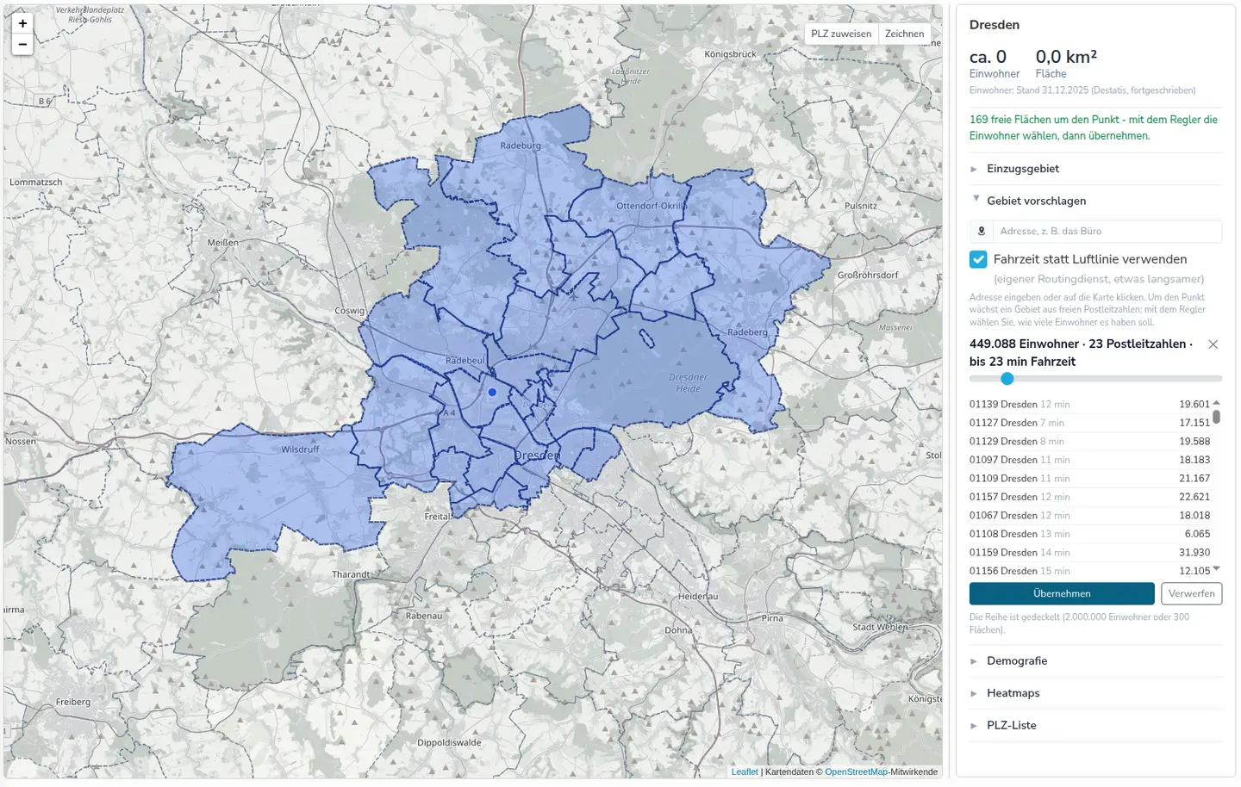This screenshot has width=1241, height=787.
Task: Select row 01109 Dresden
Action: pyautogui.click(x=1089, y=478)
